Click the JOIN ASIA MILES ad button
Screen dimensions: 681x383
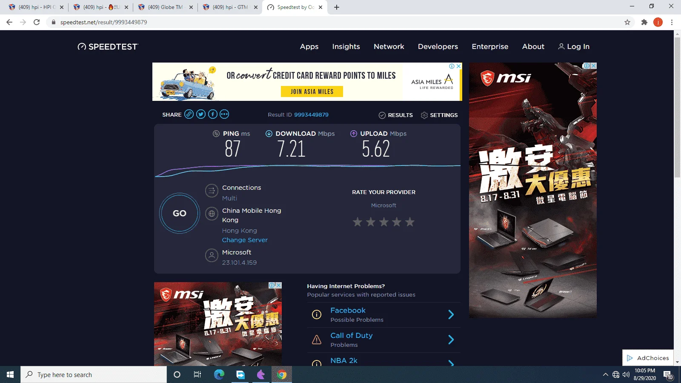point(312,91)
